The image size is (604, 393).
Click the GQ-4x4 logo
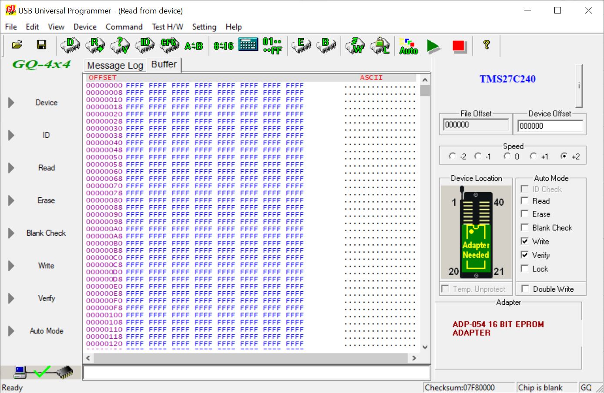(x=41, y=65)
